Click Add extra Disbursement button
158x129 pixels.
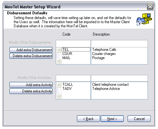(31, 50)
